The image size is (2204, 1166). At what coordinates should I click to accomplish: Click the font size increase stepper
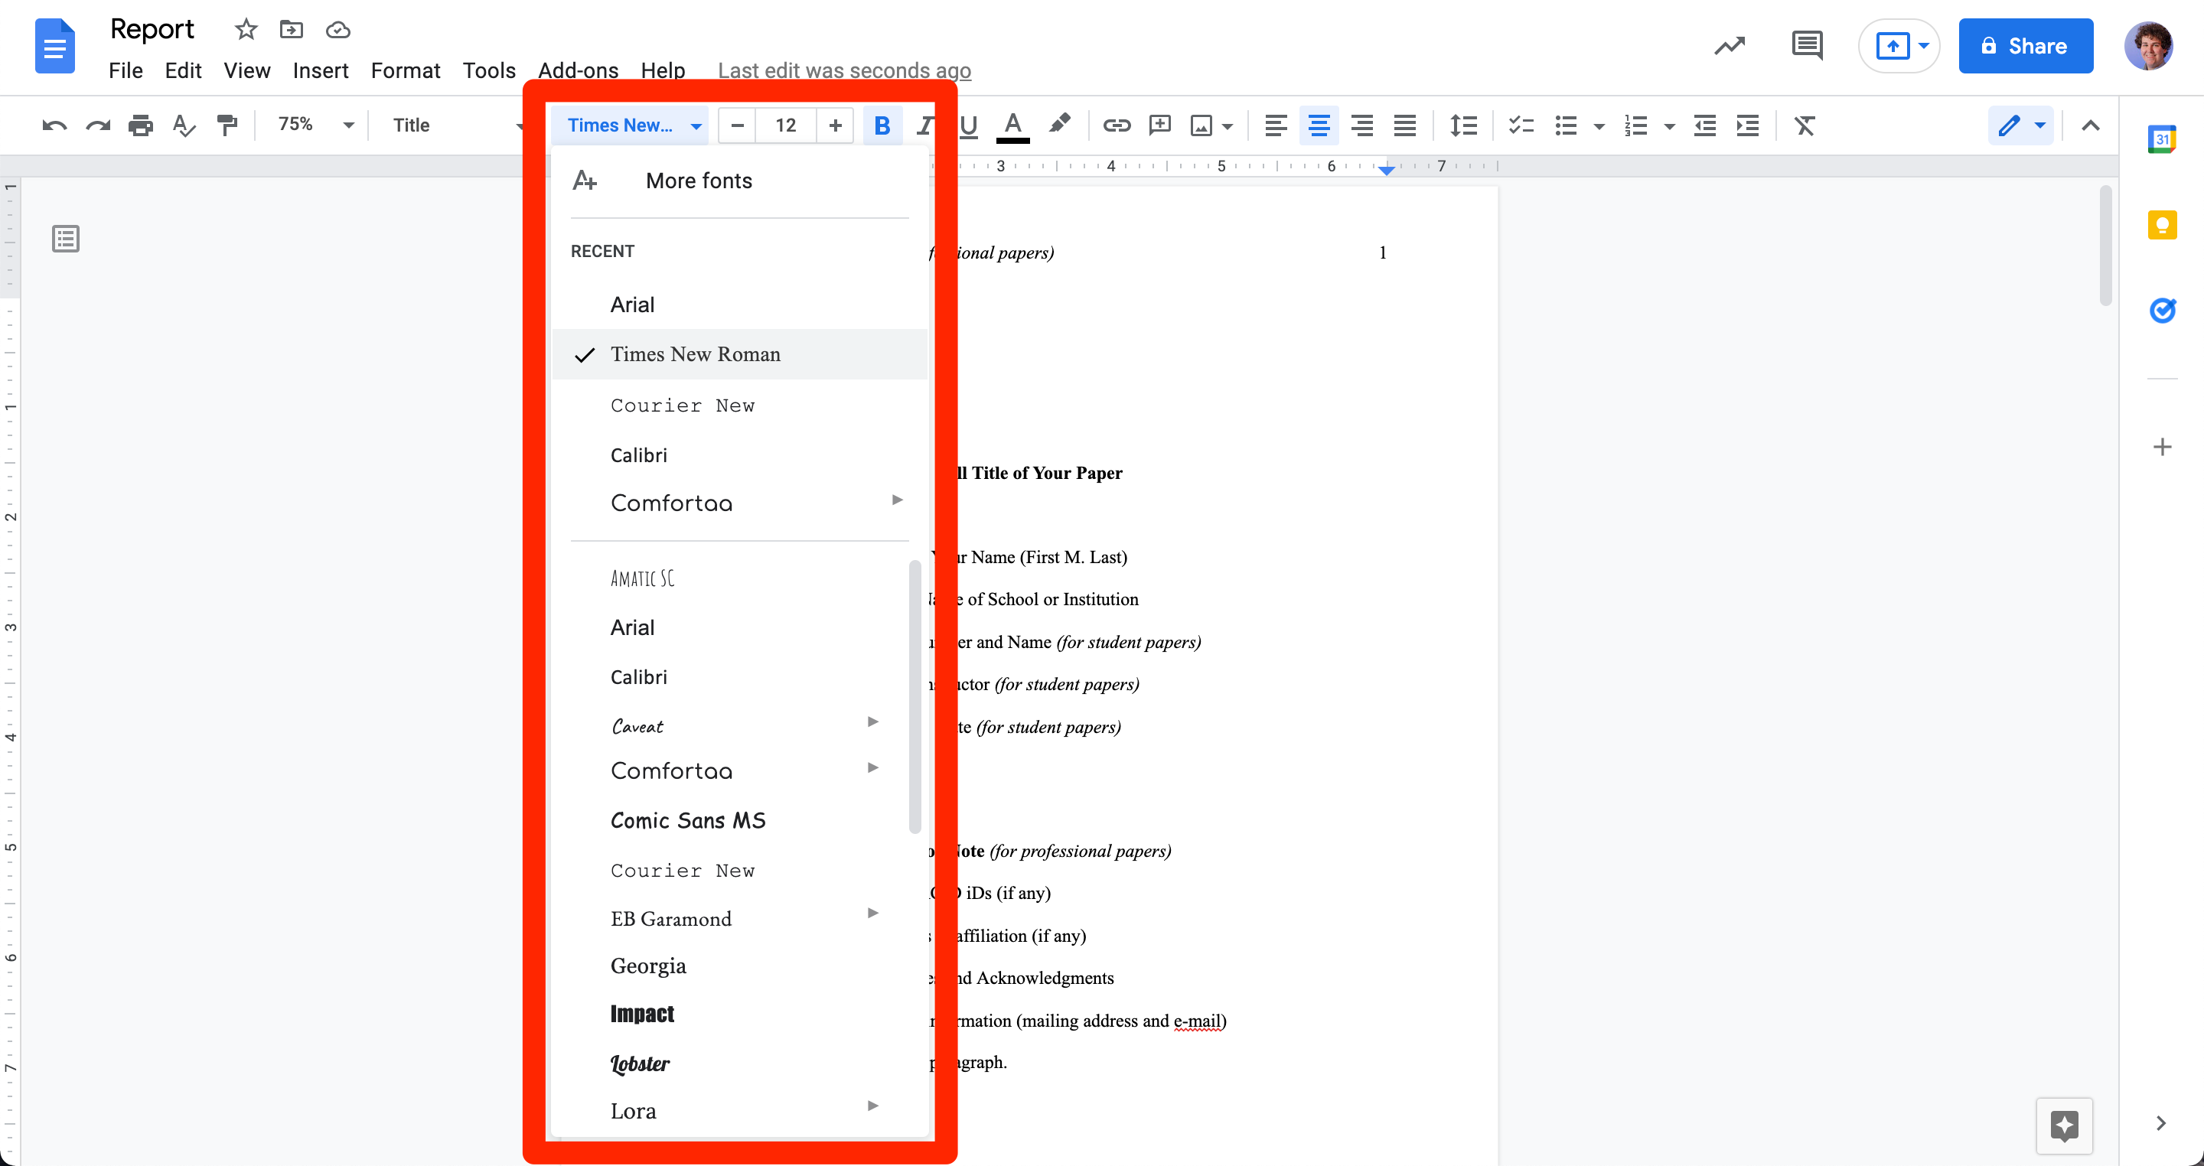point(835,125)
